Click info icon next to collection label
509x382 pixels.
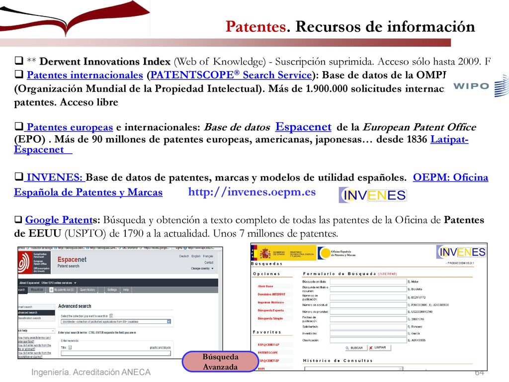[x=111, y=316]
